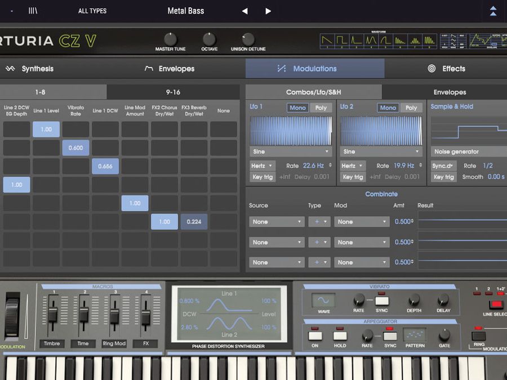Select waveform 5 saw-pulse icon
Screen dimensions: 507x380
385,41
